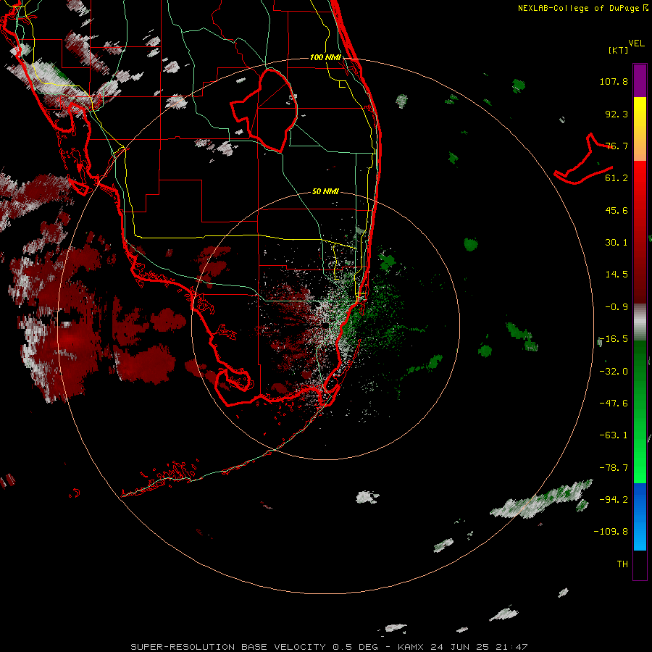Click the 76.7 scale value

(617, 146)
